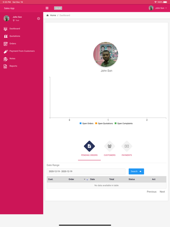
Task: Click the header user avatar
Action: tap(151, 8)
